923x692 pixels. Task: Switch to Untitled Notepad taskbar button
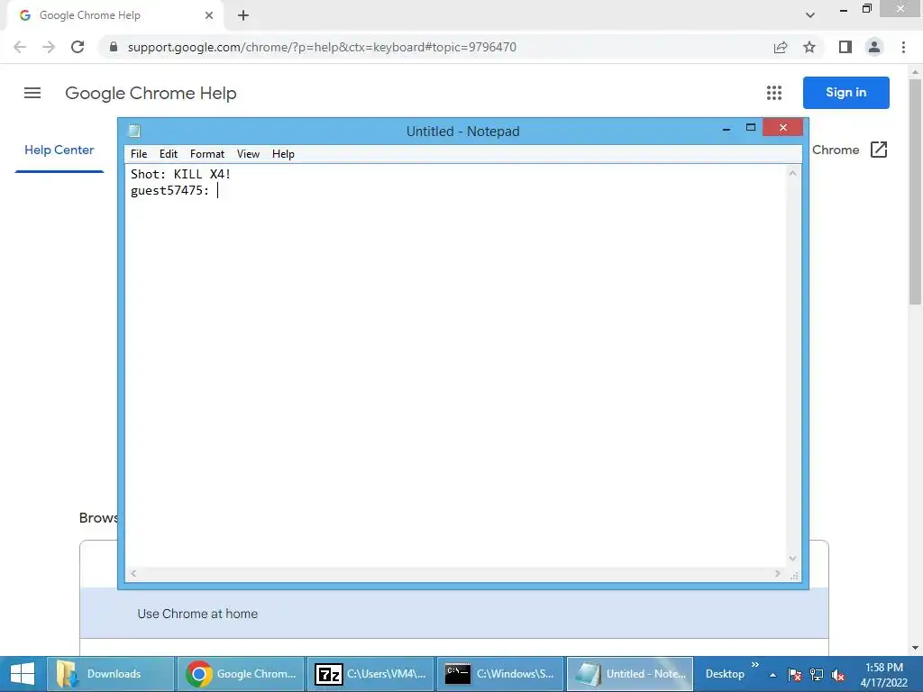click(630, 674)
